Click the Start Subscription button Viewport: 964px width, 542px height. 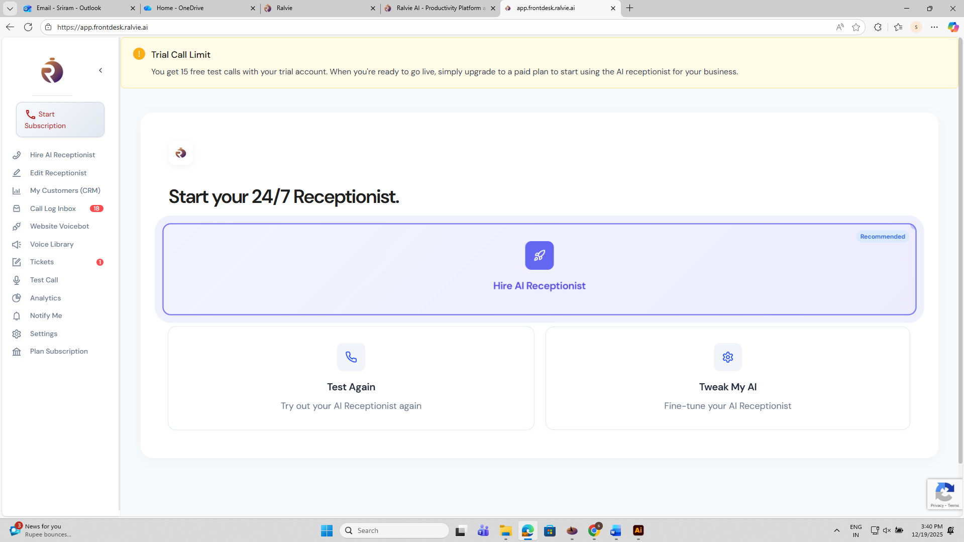tap(60, 120)
